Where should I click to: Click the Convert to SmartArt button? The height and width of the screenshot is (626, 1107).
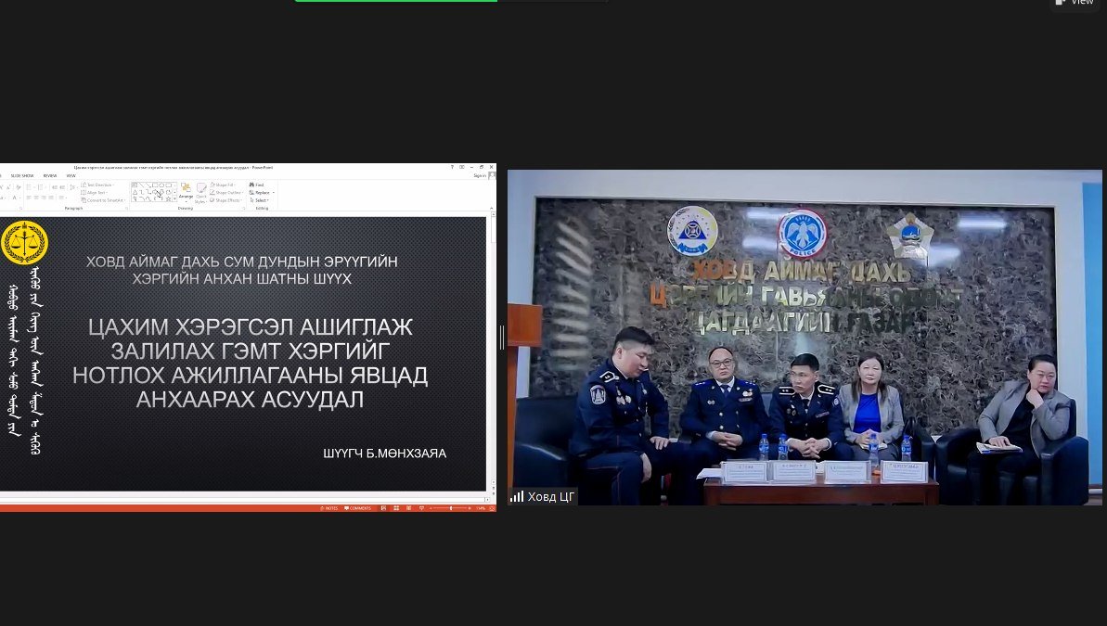(103, 200)
